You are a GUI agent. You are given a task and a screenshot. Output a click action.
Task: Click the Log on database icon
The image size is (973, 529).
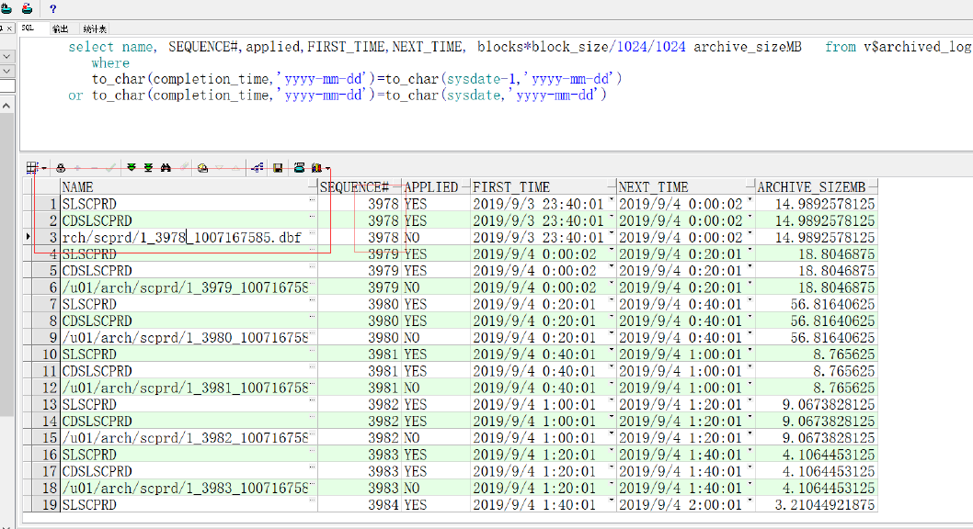pyautogui.click(x=6, y=8)
